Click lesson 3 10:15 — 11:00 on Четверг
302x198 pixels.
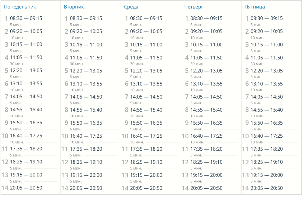click(x=207, y=45)
